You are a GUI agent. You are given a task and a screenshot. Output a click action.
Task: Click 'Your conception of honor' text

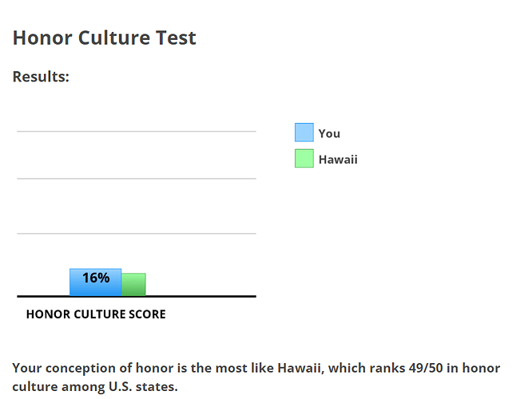(x=72, y=368)
